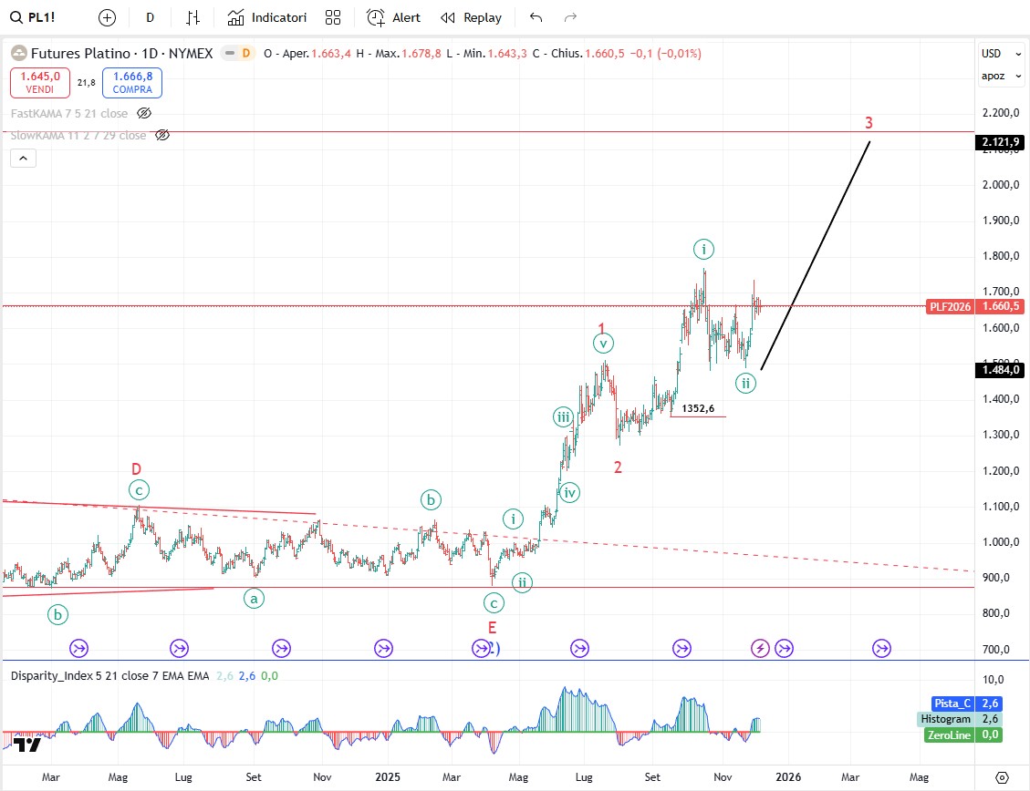Toggle the D delayed-data badge next to NYMEX
The width and height of the screenshot is (1030, 791).
244,54
